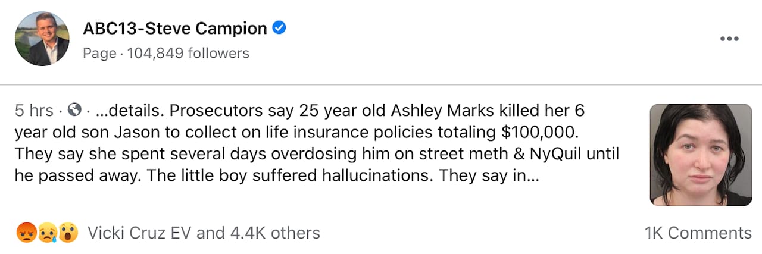Click the "Page" label under the name
Screen dimensions: 762x254
[x=99, y=54]
